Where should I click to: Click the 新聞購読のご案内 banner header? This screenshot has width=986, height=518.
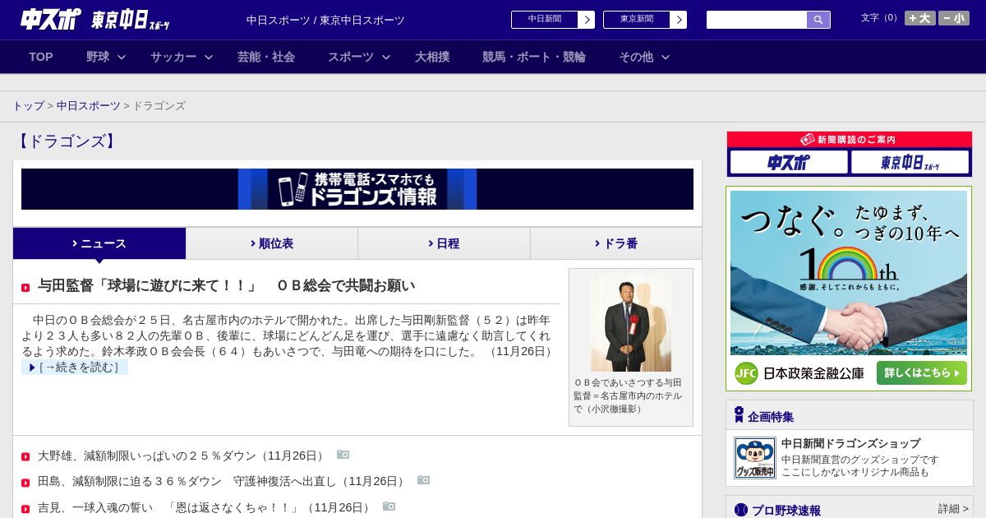point(850,140)
